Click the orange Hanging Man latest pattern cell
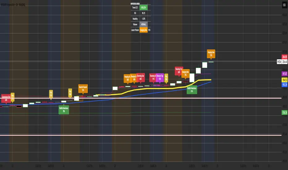288x170 pixels. pyautogui.click(x=143, y=30)
